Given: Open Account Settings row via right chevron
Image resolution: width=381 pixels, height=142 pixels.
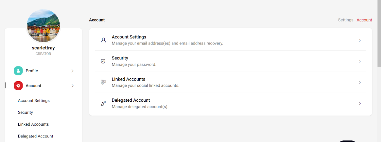Looking at the screenshot, I should [x=360, y=40].
